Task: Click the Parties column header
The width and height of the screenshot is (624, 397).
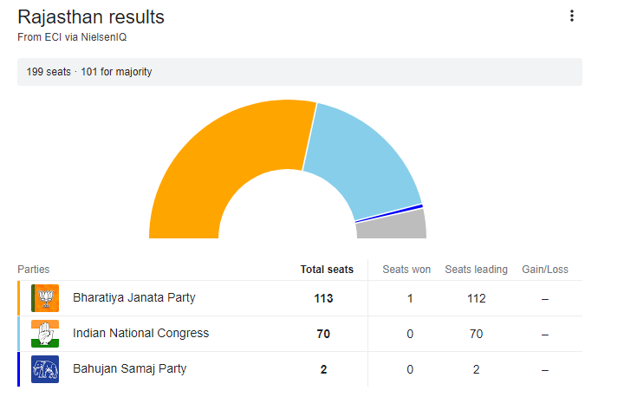Action: pos(34,270)
